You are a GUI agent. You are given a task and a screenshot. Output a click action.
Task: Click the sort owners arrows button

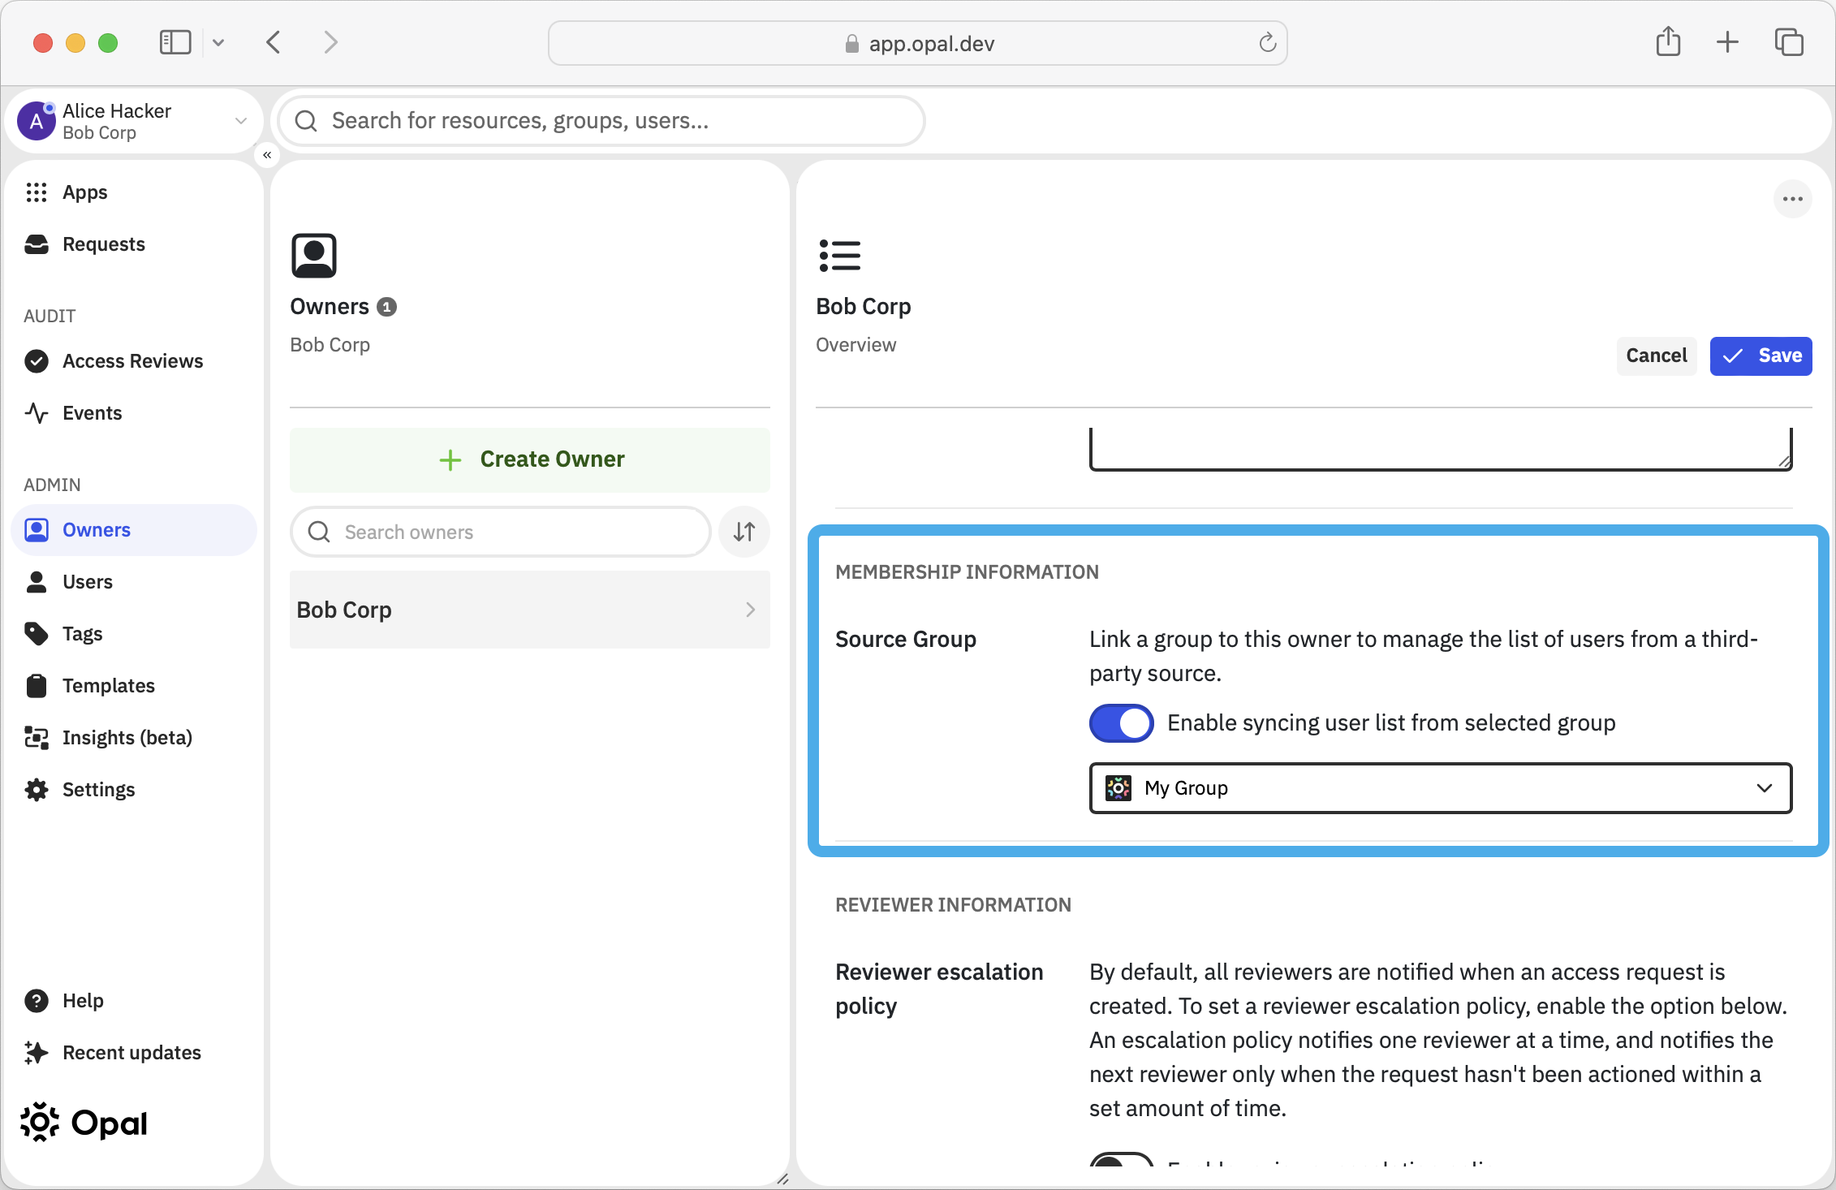click(x=744, y=532)
